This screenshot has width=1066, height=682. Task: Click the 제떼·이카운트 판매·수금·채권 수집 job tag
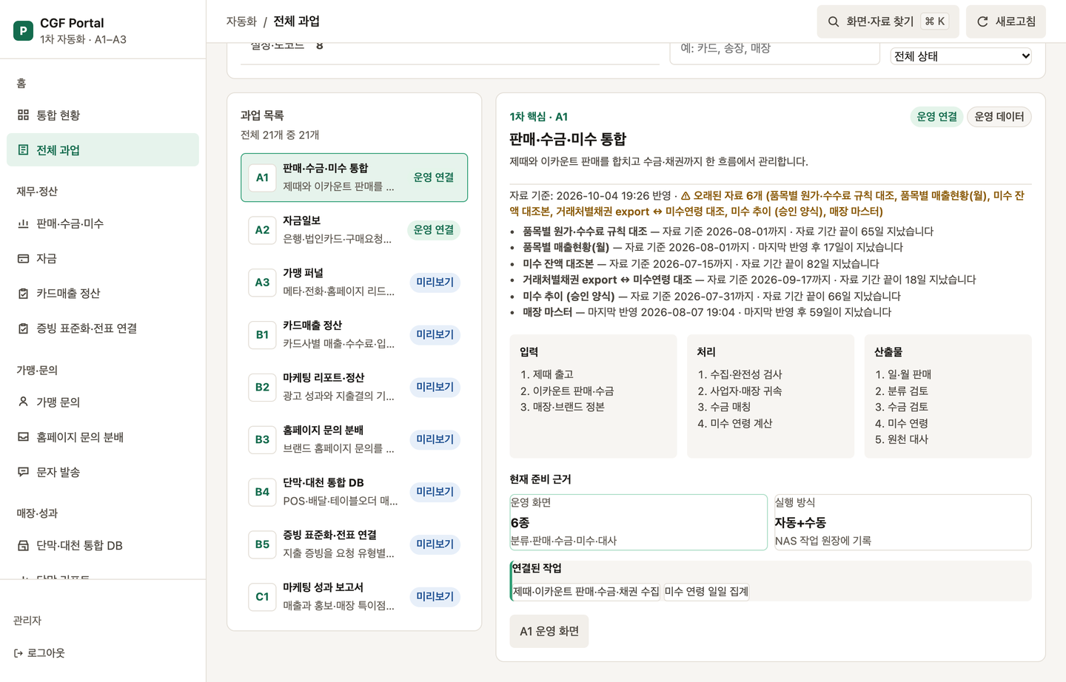pyautogui.click(x=586, y=592)
